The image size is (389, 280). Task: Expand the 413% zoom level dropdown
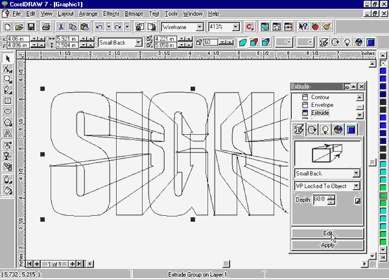[x=236, y=27]
